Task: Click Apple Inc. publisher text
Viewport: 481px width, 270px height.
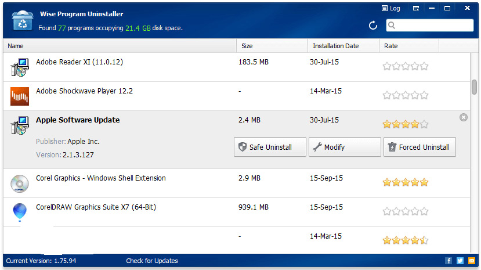Action: (84, 142)
